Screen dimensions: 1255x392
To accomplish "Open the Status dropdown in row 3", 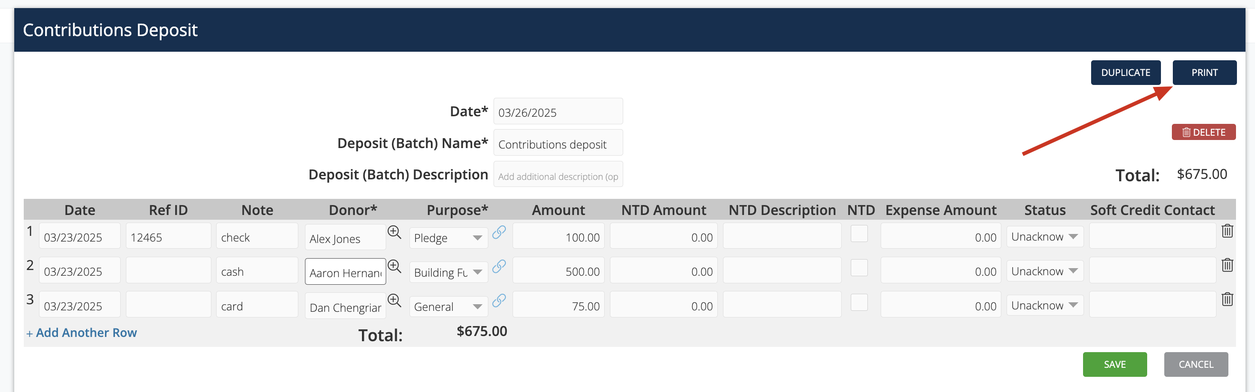I will (x=1045, y=305).
